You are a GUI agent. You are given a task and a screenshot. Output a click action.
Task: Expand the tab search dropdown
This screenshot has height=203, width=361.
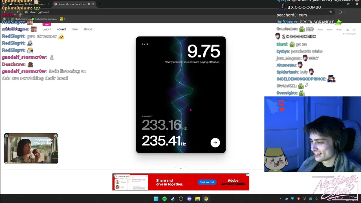pos(5,4)
